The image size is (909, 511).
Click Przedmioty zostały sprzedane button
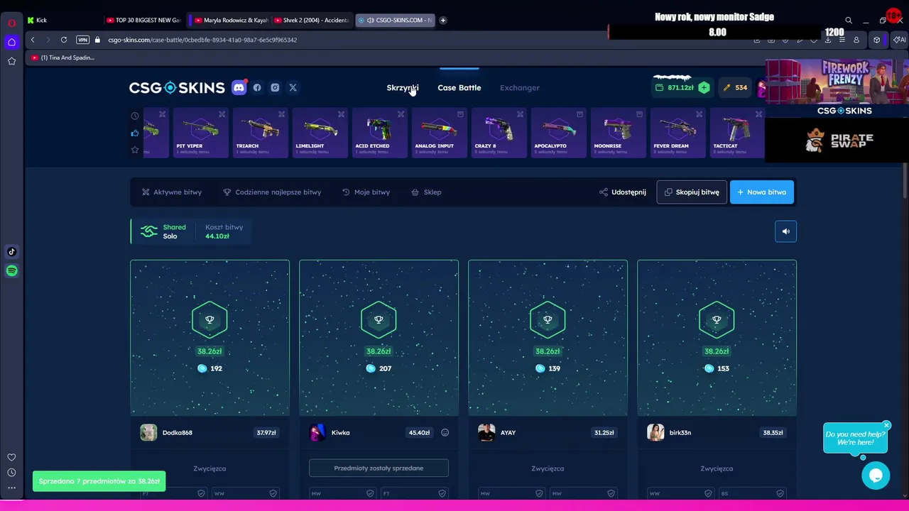tap(379, 468)
